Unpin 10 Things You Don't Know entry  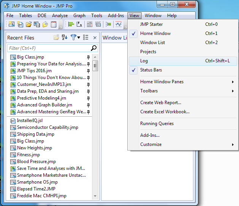point(88,78)
